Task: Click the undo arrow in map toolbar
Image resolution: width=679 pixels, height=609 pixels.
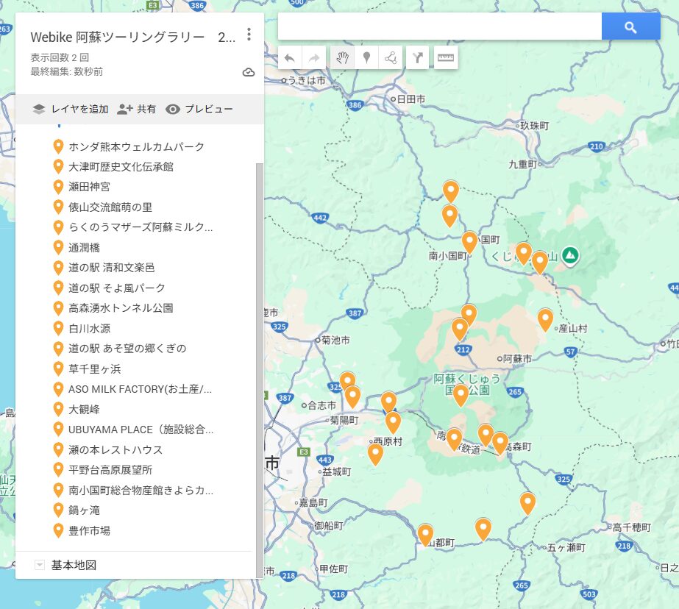Action: [290, 57]
